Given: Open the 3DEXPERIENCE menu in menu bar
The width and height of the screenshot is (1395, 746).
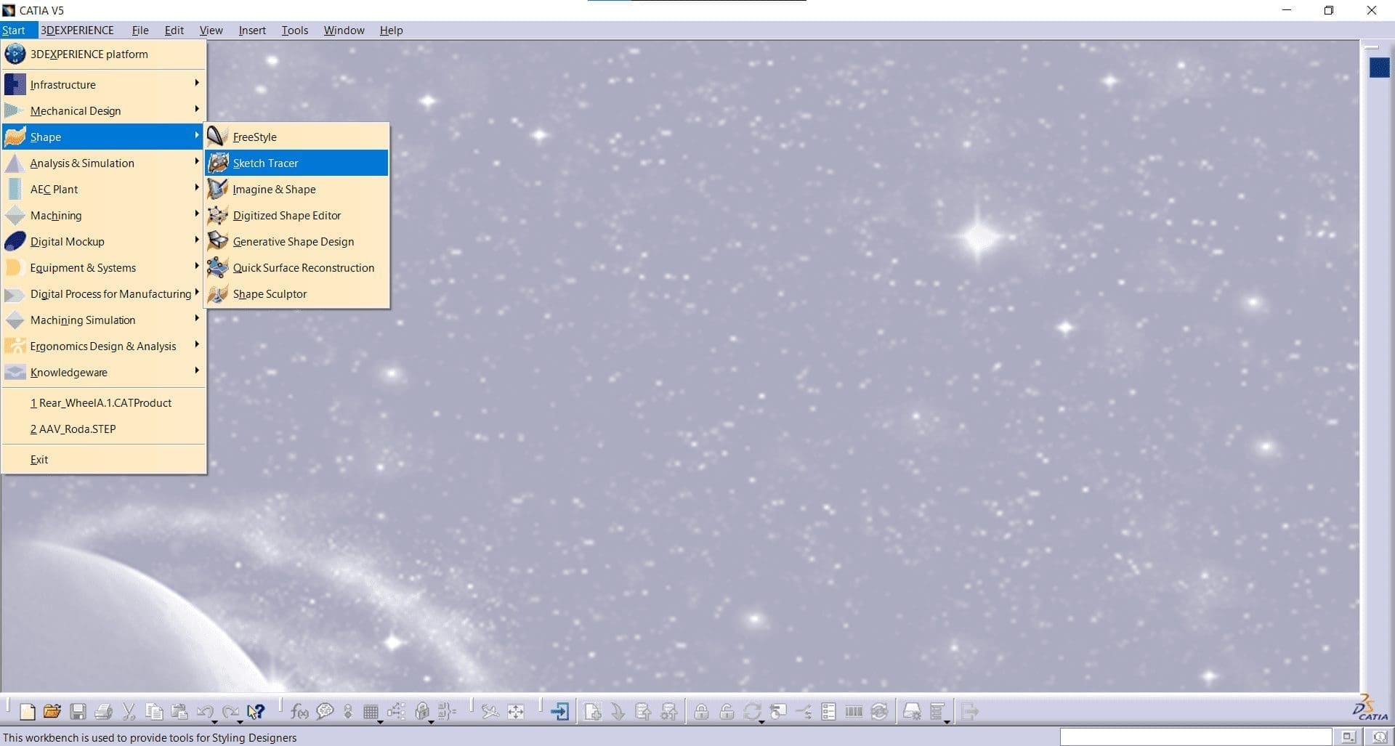Looking at the screenshot, I should tap(77, 30).
